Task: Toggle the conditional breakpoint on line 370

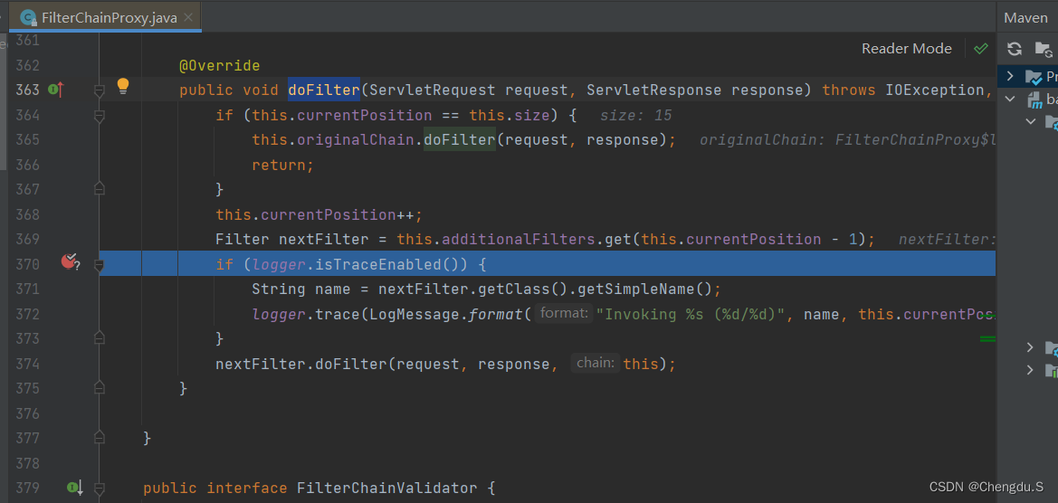Action: [71, 261]
